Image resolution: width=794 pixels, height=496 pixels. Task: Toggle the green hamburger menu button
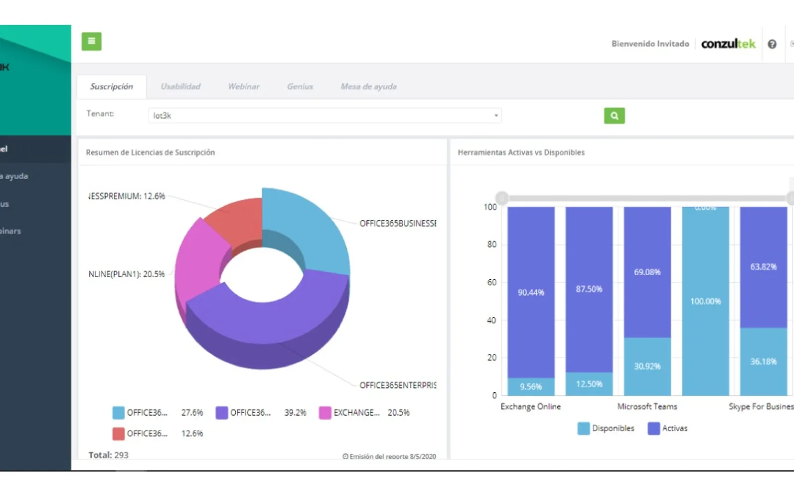(91, 41)
